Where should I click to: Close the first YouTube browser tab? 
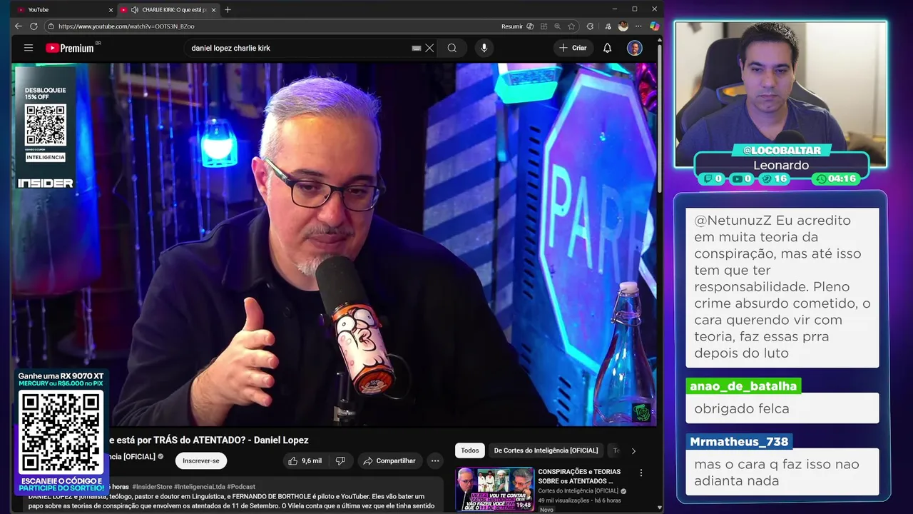click(111, 10)
